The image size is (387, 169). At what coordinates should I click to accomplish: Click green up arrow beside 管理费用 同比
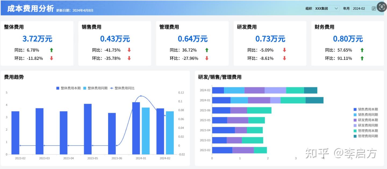[x=207, y=50]
